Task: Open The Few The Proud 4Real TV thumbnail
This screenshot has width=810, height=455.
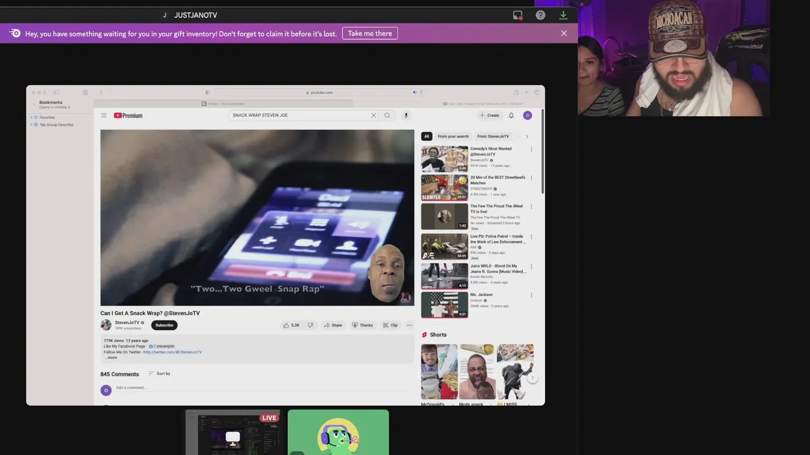Action: click(x=445, y=217)
